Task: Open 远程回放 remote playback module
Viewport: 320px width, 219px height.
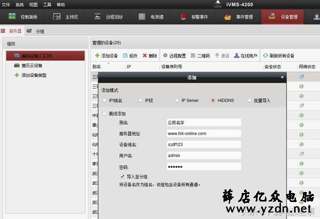Action: [x=108, y=16]
